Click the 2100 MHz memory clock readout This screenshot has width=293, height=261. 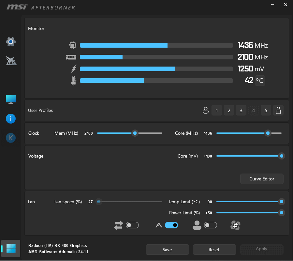(253, 57)
